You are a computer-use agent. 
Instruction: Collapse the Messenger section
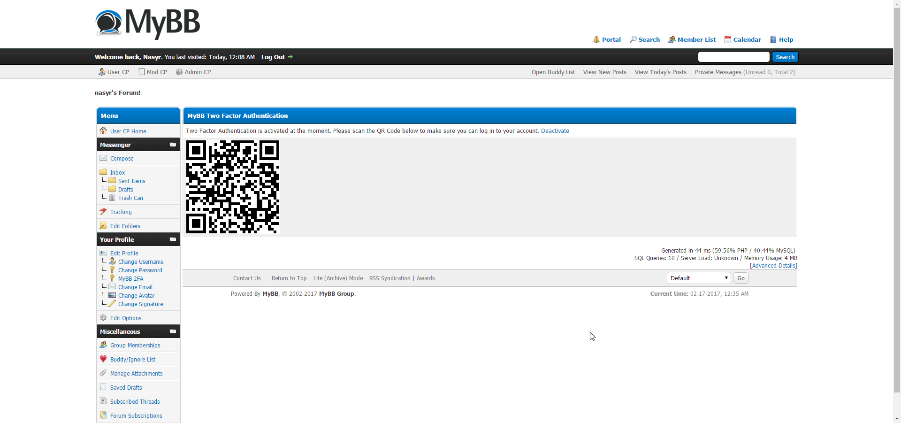coord(173,145)
